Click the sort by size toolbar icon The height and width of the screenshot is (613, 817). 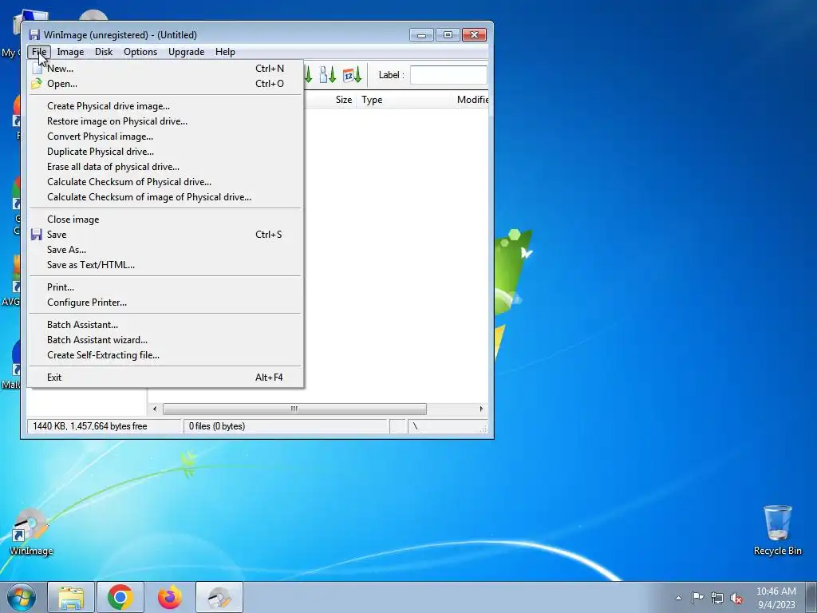click(x=328, y=75)
